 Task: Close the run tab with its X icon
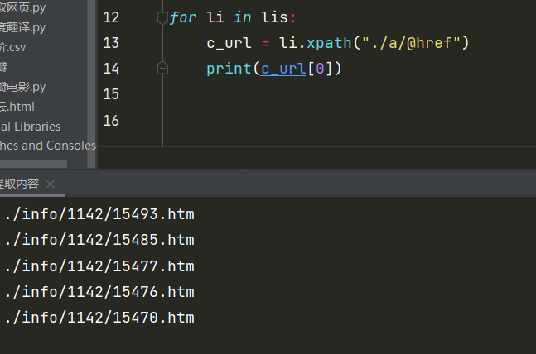51,184
